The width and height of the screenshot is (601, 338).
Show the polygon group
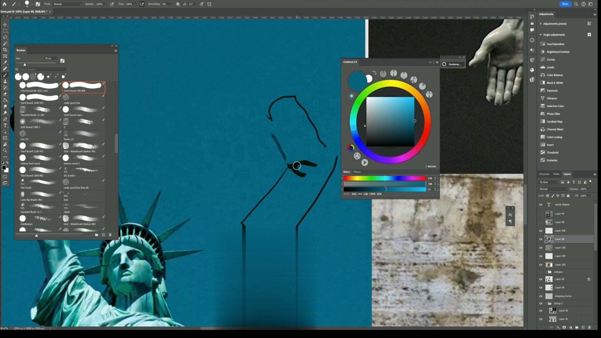tap(541, 272)
